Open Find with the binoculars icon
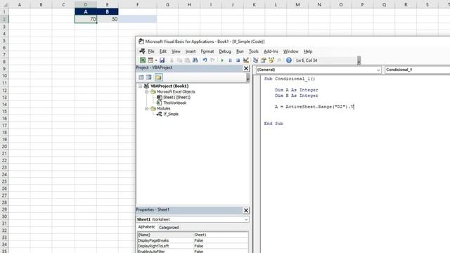Viewport: 450px width, 253px height. coord(195,60)
